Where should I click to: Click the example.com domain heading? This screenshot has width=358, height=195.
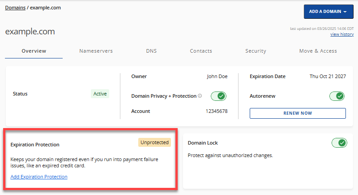30,32
